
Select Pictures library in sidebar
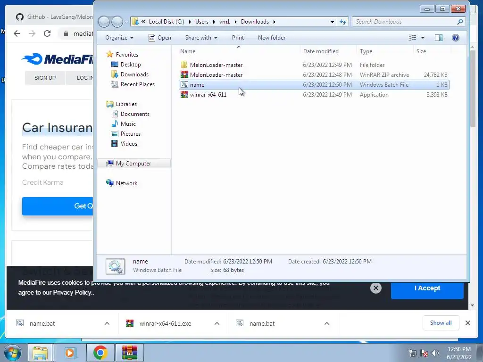pos(131,133)
